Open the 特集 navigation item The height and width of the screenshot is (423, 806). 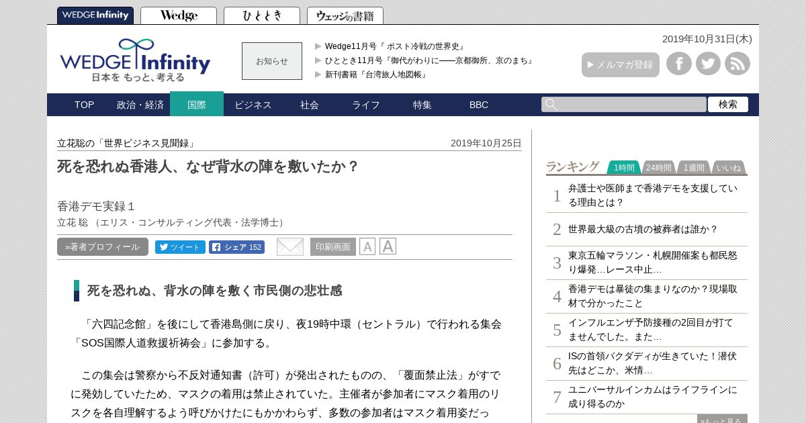(422, 105)
